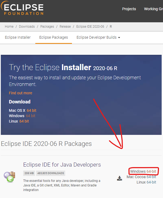The height and width of the screenshot is (198, 163).
Task: Click the Try the Eclipse Installer heading
Action: pos(63,67)
